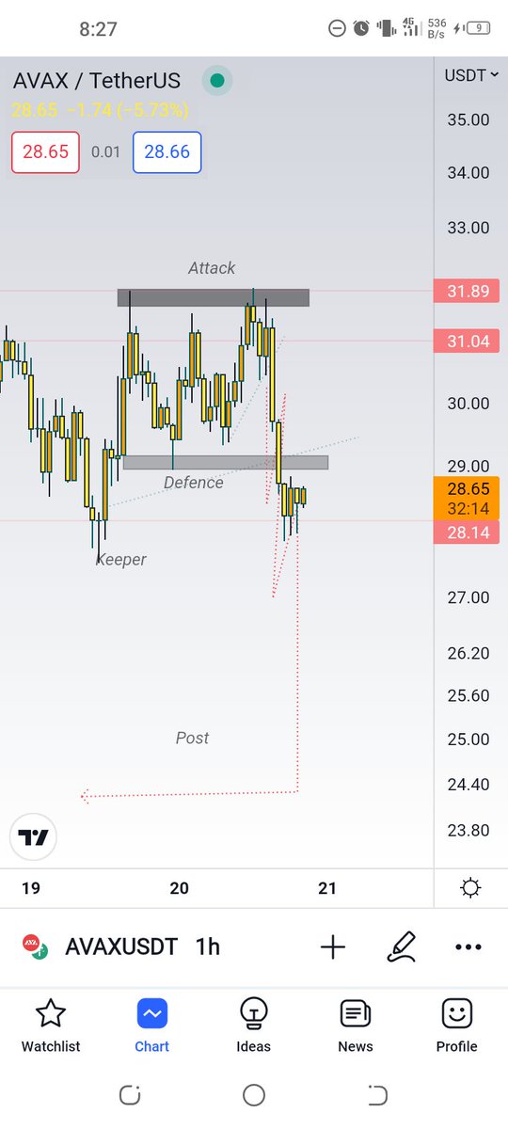Screen dimensions: 508x1129
Task: Tap the red 28.65 sell button
Action: click(x=45, y=151)
